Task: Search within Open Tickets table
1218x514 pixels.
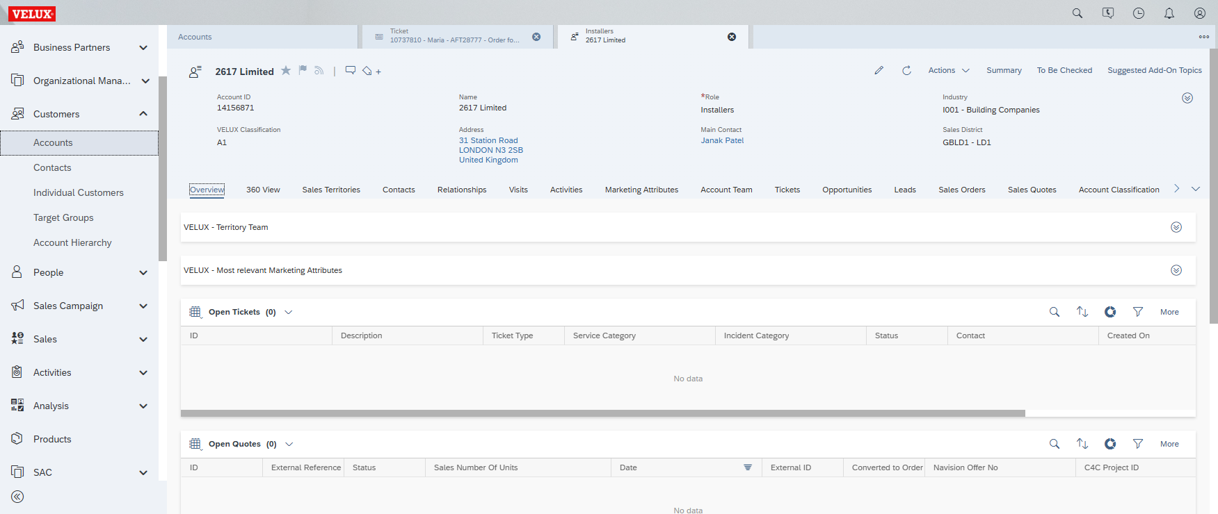Action: tap(1055, 312)
